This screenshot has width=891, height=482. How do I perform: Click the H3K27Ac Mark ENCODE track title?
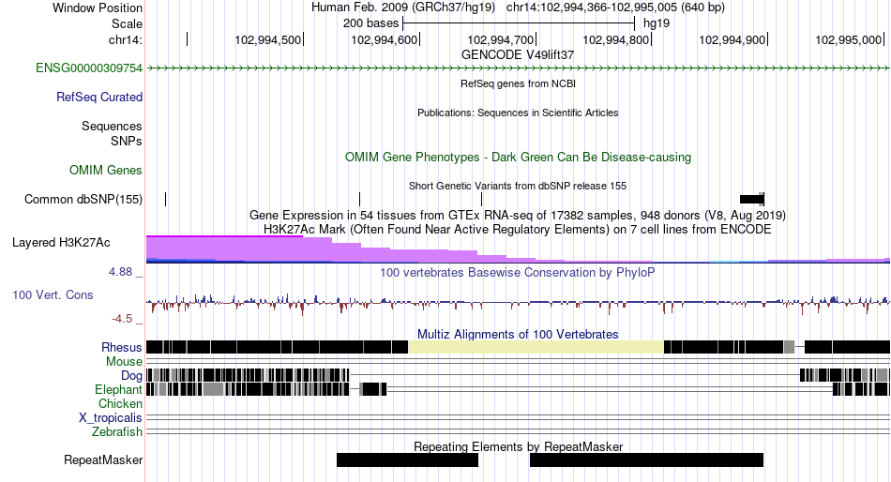pos(518,230)
